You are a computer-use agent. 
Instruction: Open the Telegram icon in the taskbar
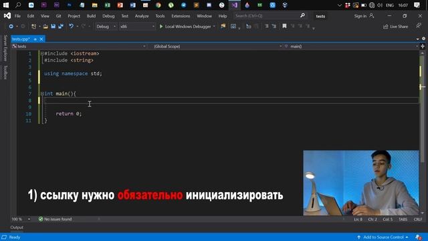point(183,5)
